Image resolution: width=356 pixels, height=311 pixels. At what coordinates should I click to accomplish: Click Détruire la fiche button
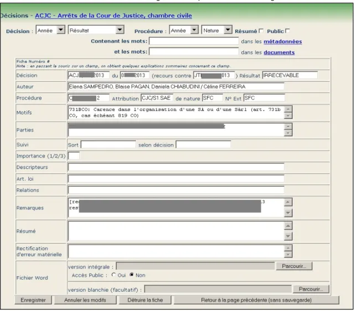(145, 300)
